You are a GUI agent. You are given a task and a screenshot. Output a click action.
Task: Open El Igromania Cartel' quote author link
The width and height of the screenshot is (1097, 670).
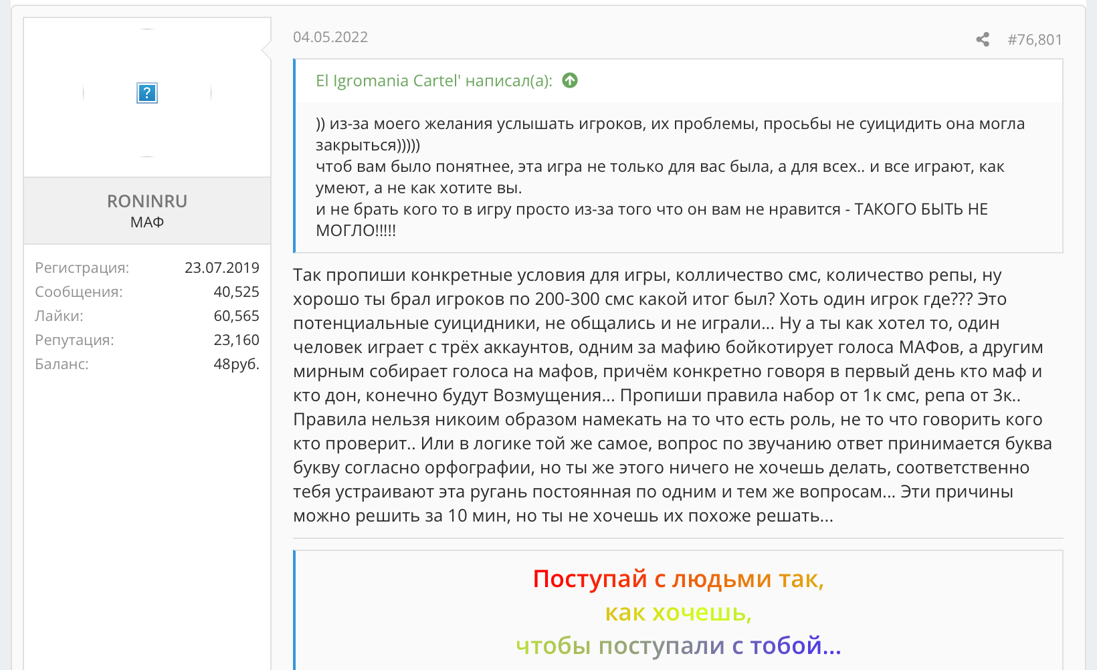[x=434, y=81]
